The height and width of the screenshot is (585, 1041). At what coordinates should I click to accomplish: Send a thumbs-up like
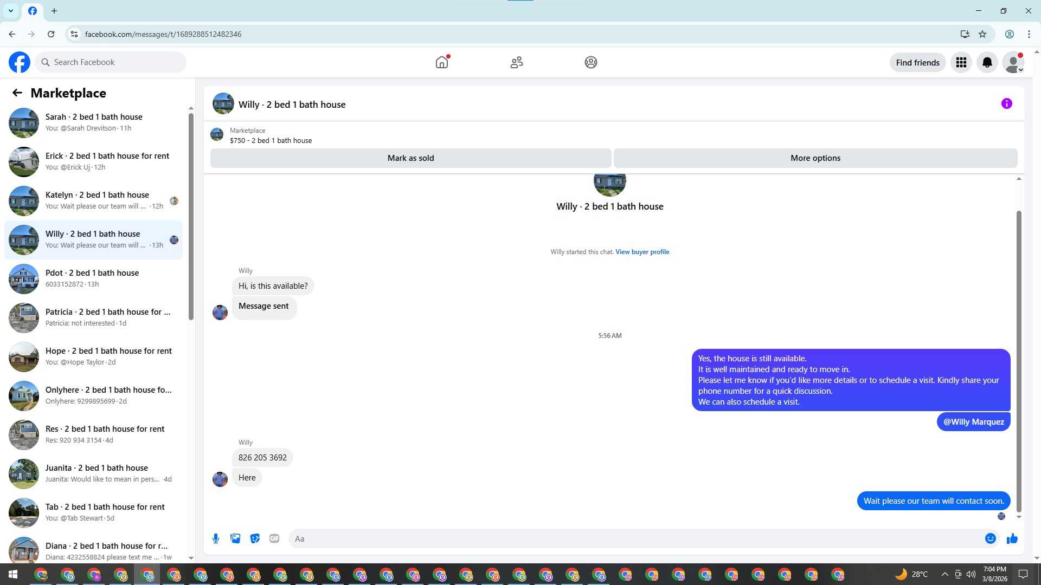point(1012,538)
